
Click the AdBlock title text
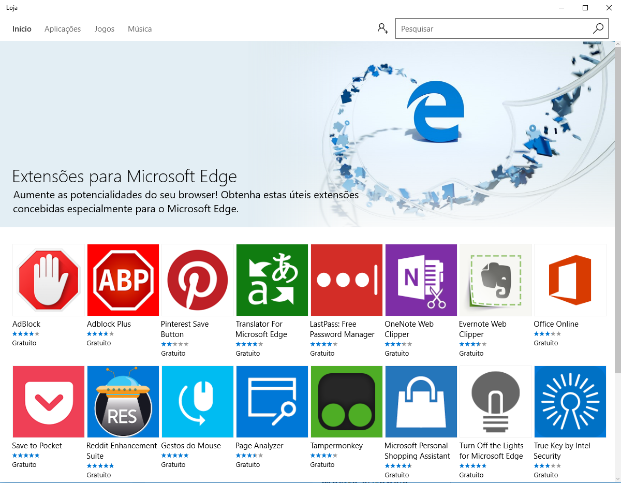pyautogui.click(x=26, y=324)
